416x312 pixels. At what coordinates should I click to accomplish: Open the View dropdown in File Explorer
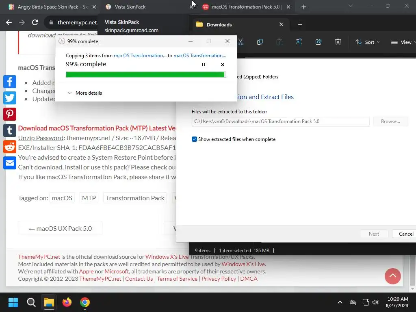[x=403, y=42]
